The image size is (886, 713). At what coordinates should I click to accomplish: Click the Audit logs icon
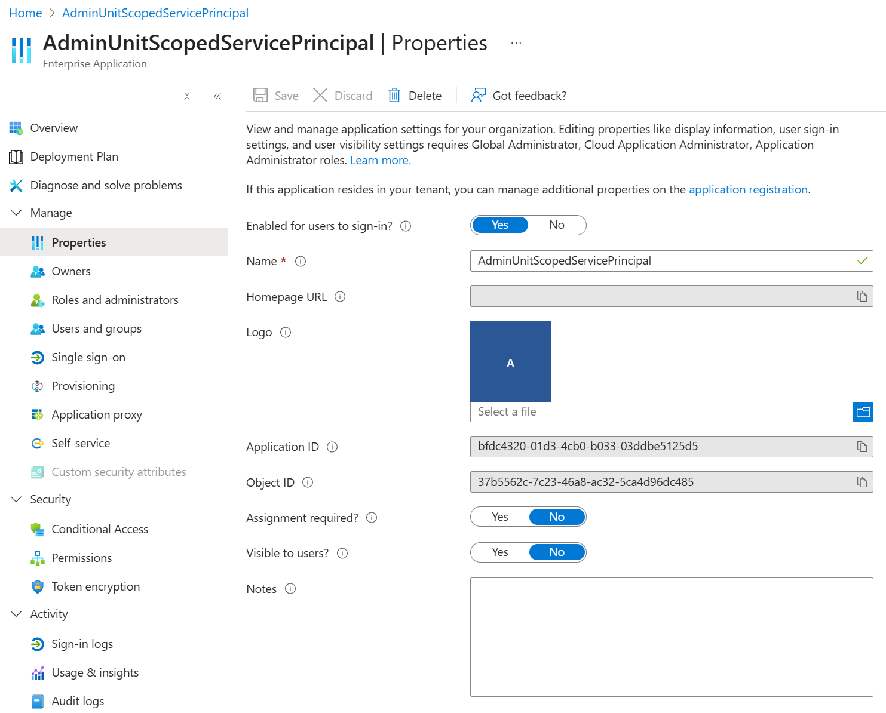coord(38,701)
